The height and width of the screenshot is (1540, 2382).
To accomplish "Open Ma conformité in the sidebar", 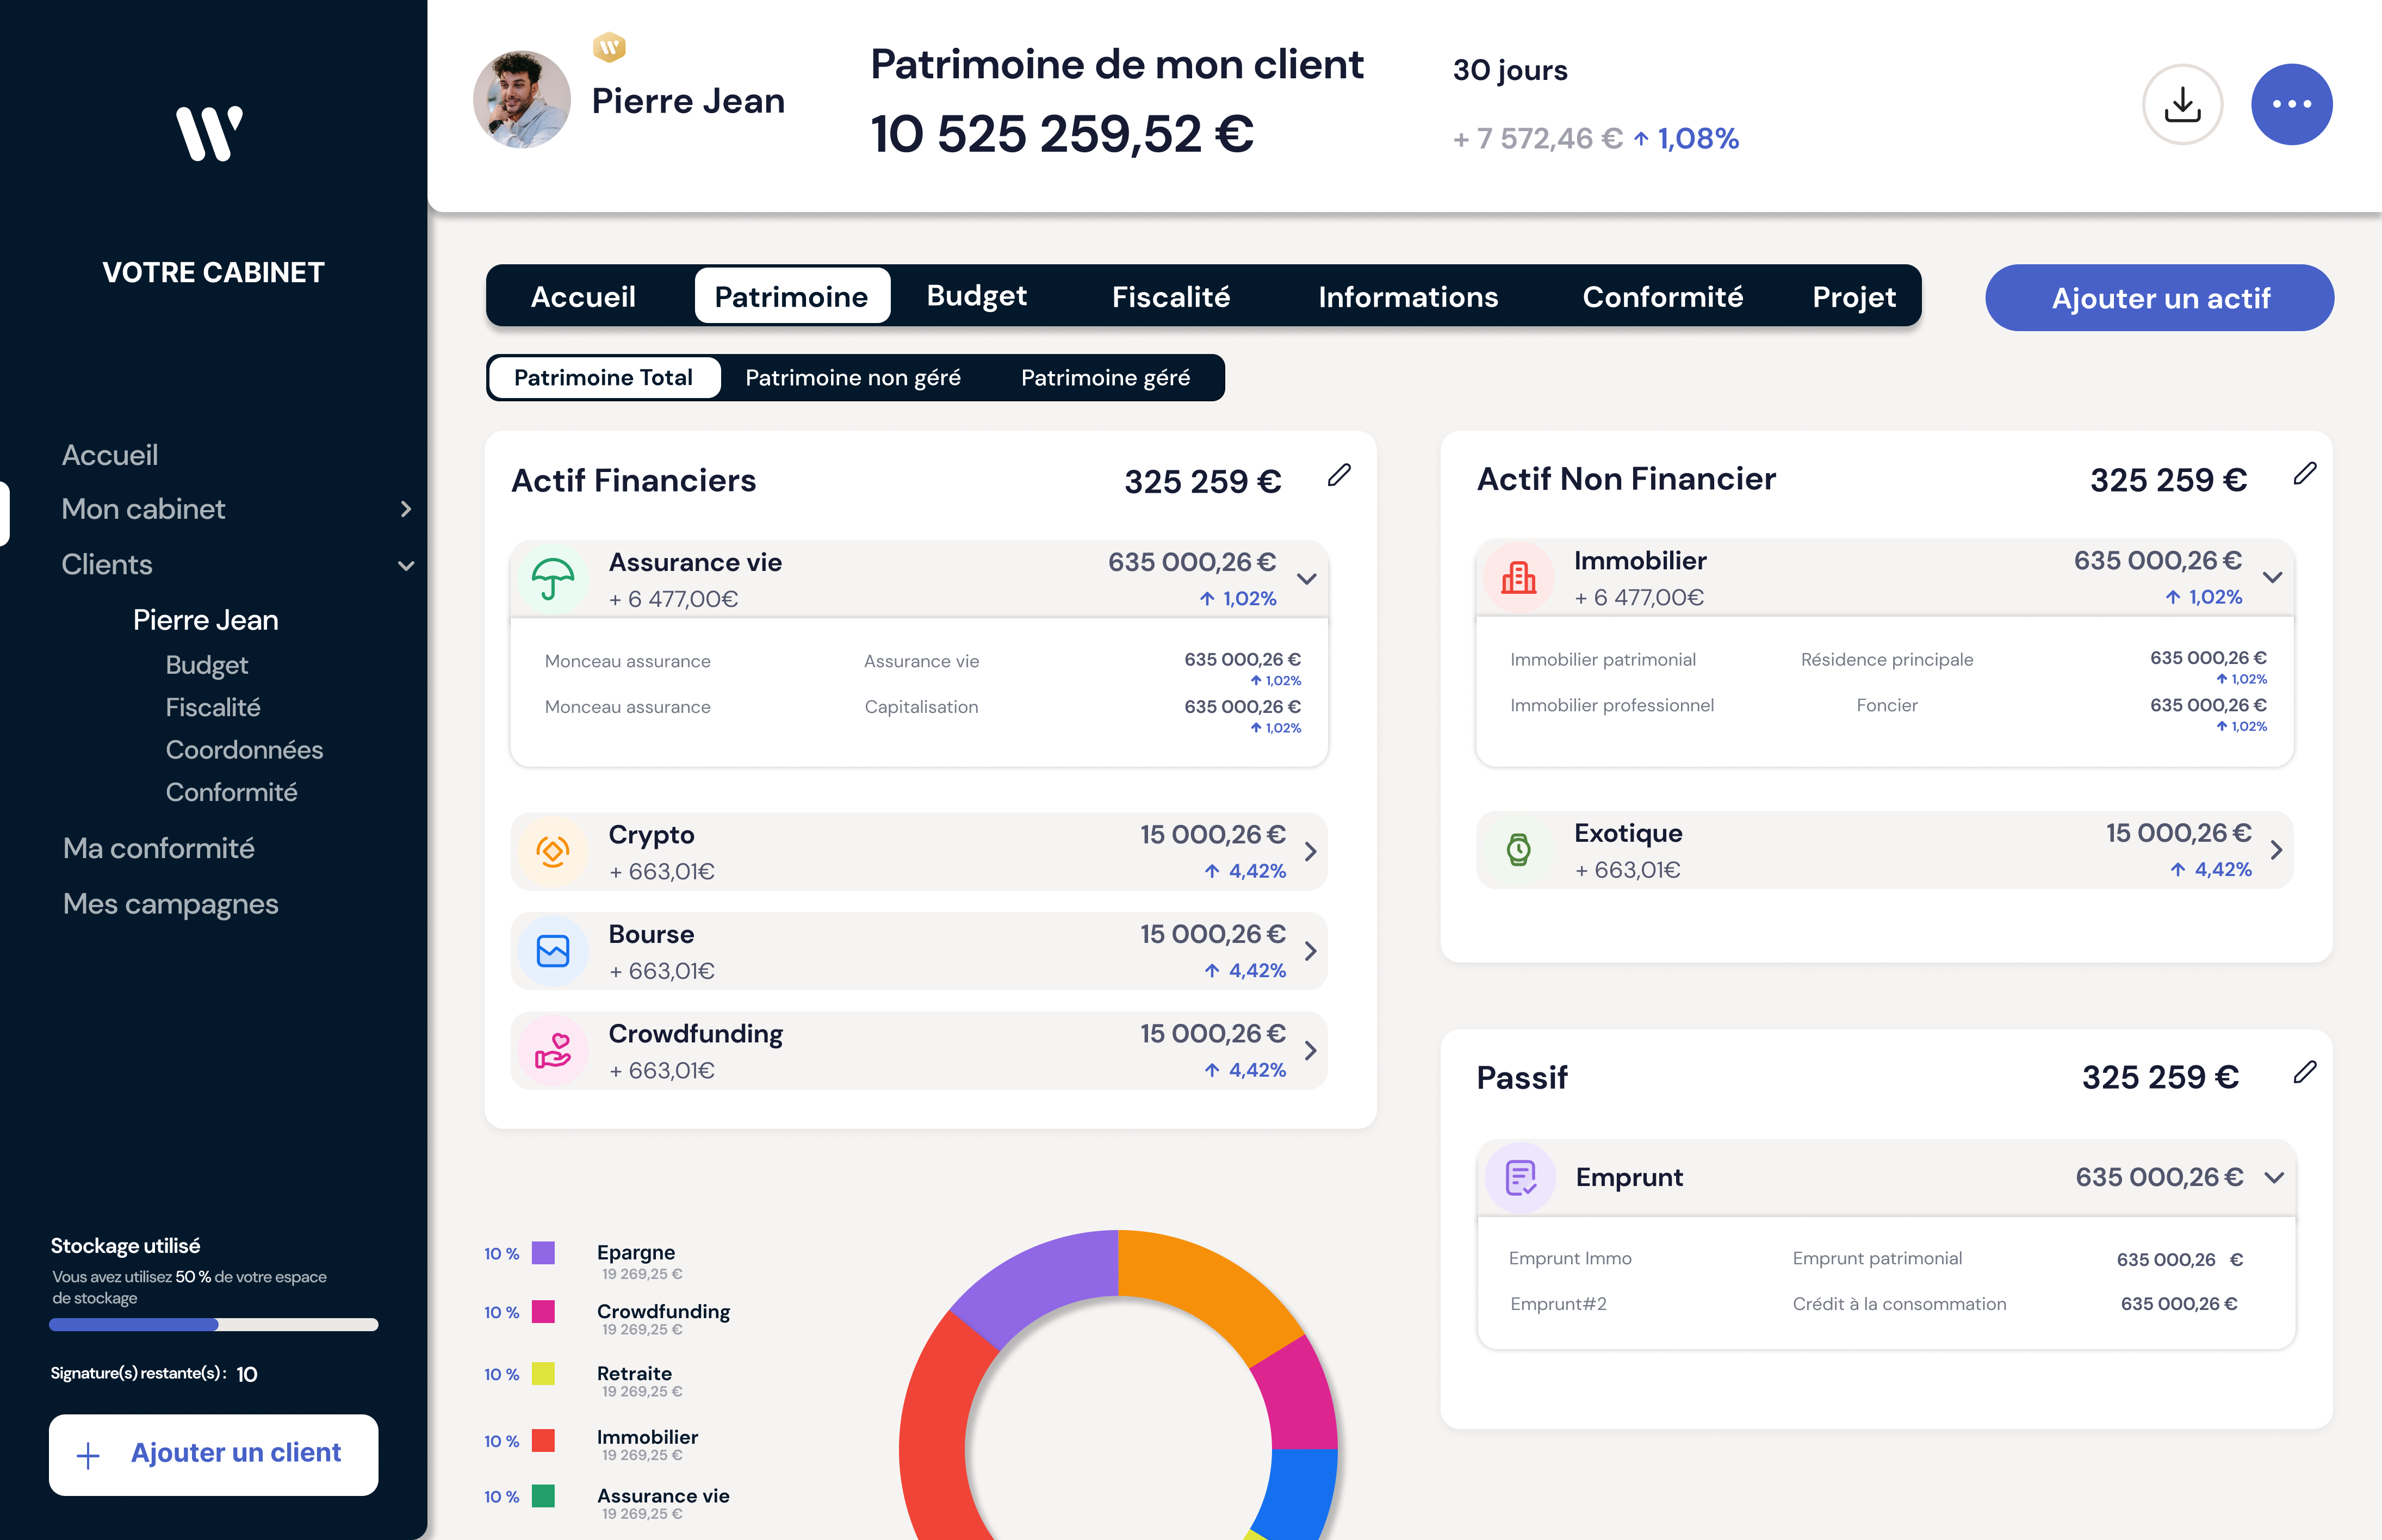I will (159, 848).
